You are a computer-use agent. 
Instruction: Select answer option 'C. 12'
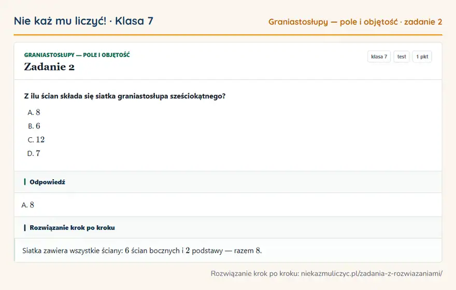[x=36, y=140]
